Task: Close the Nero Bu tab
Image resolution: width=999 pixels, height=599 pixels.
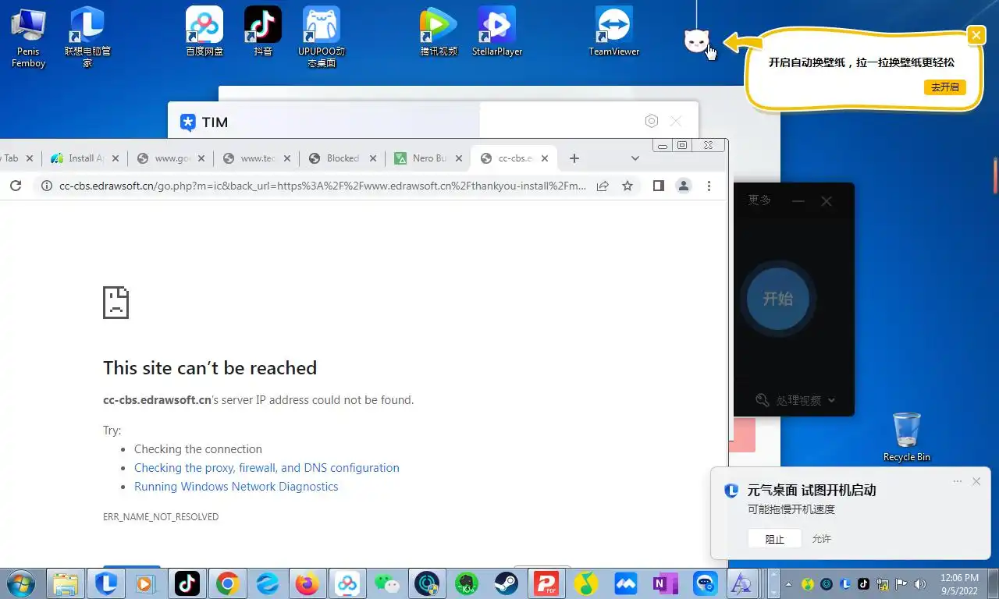Action: [459, 158]
